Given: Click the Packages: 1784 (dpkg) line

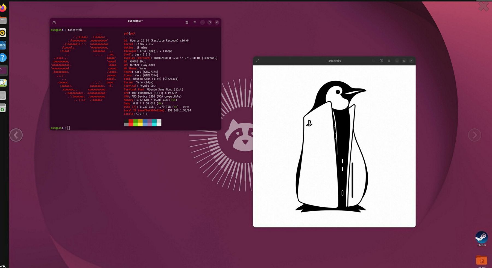Looking at the screenshot, I should tap(148, 51).
